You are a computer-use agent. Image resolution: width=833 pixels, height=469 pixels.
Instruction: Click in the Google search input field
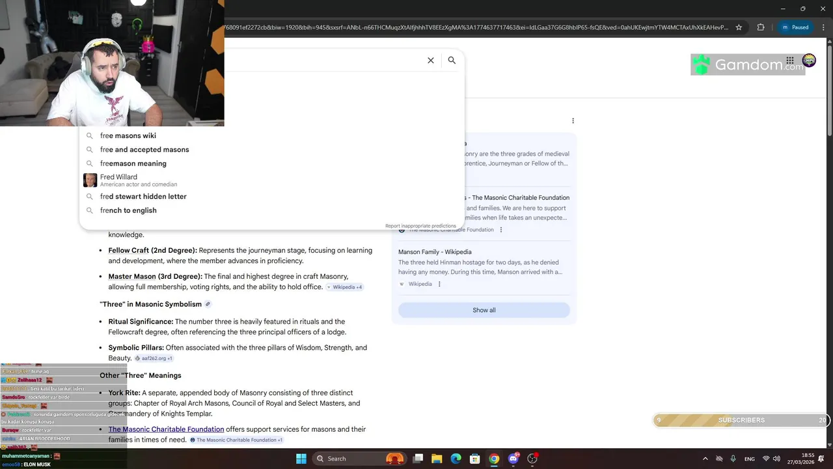pyautogui.click(x=322, y=60)
